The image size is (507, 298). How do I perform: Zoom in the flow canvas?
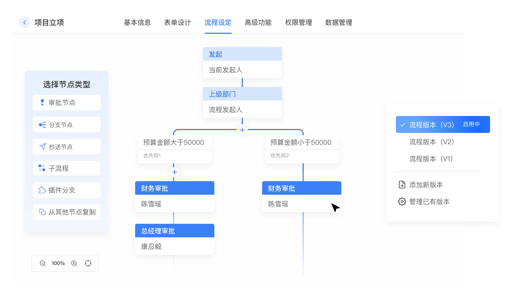pos(74,263)
